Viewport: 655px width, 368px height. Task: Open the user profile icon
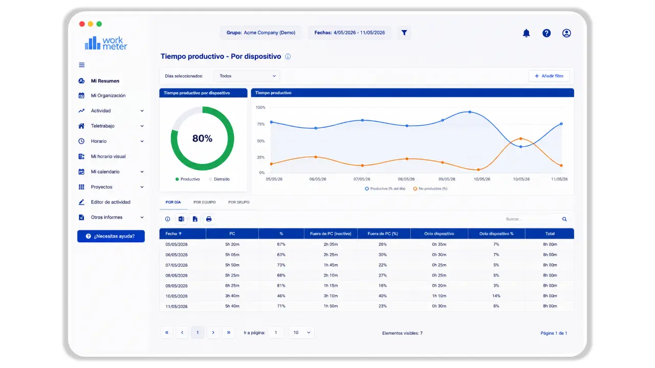point(566,33)
